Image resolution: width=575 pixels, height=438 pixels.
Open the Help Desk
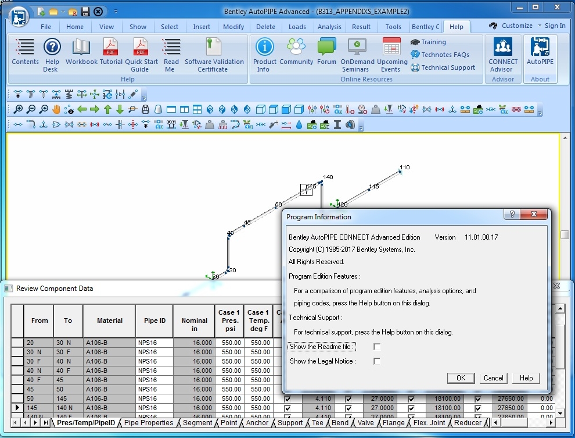click(52, 55)
